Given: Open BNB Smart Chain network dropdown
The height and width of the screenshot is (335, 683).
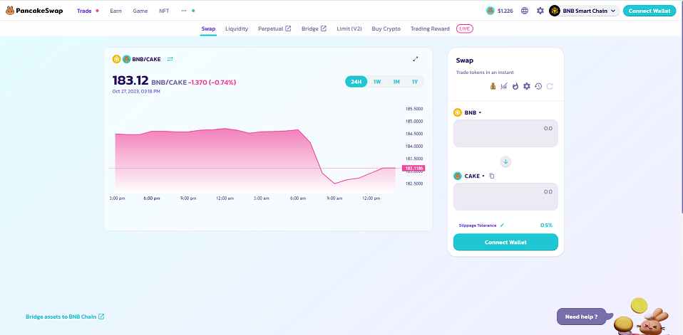Looking at the screenshot, I should point(582,11).
